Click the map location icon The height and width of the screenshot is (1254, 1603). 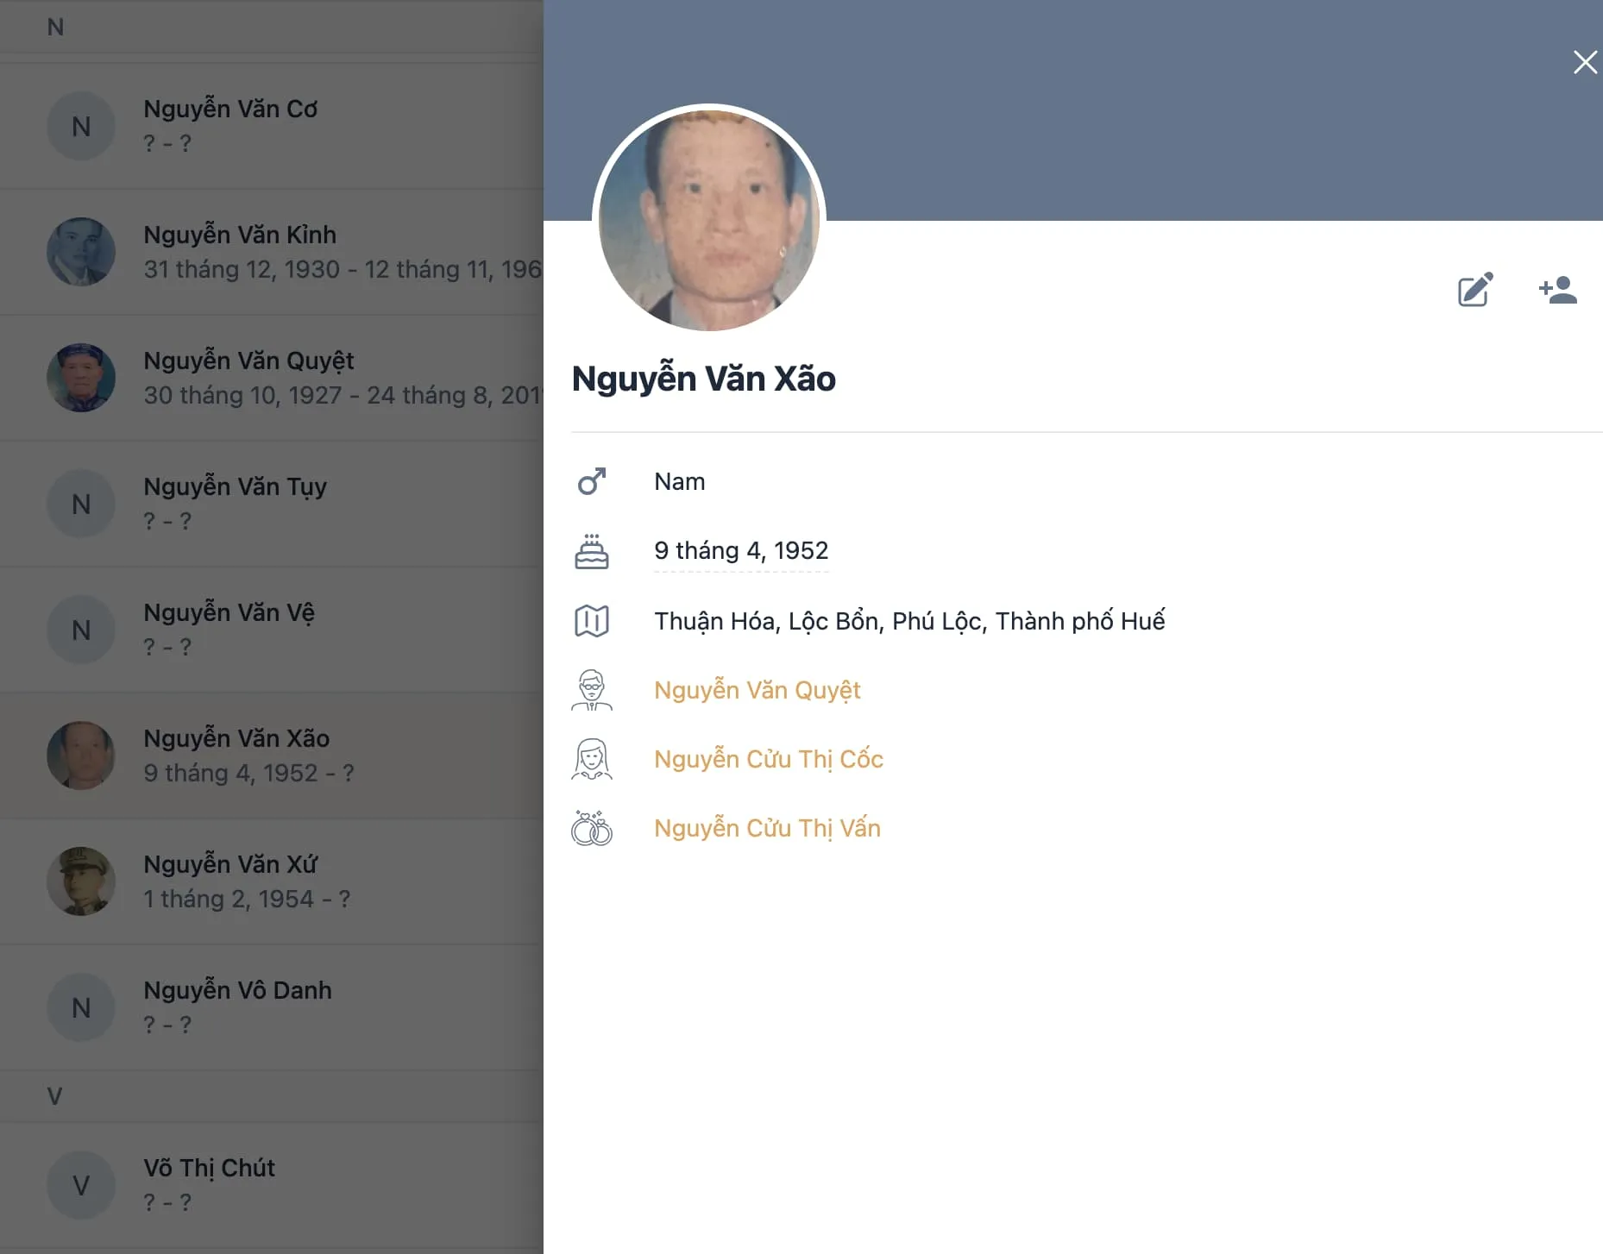click(x=592, y=621)
